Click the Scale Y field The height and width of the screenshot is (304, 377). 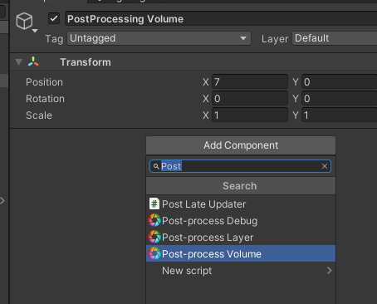tap(340, 115)
